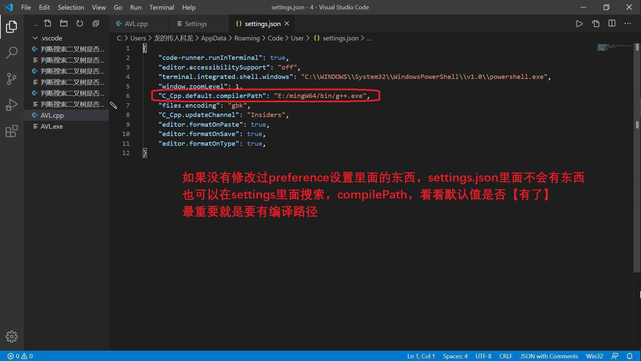
Task: Open the Run menu
Action: click(x=136, y=7)
